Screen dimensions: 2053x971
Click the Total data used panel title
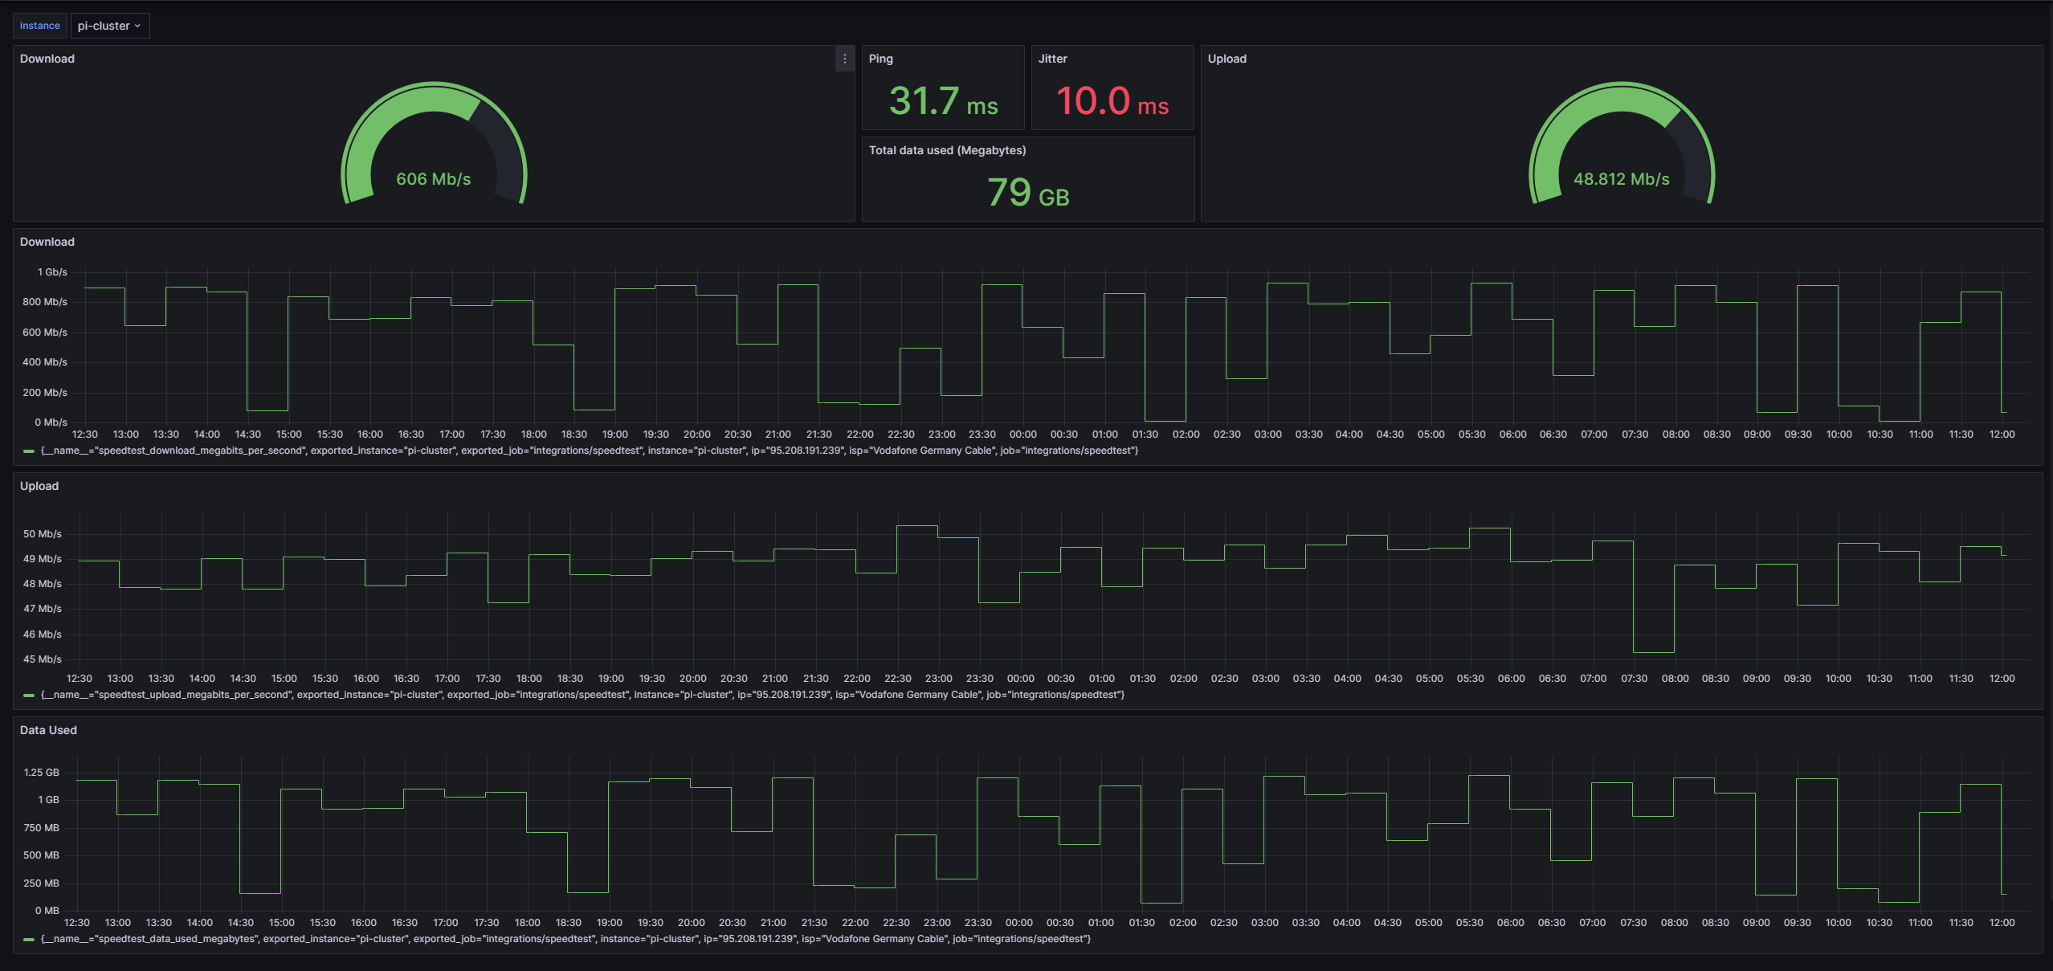[947, 150]
